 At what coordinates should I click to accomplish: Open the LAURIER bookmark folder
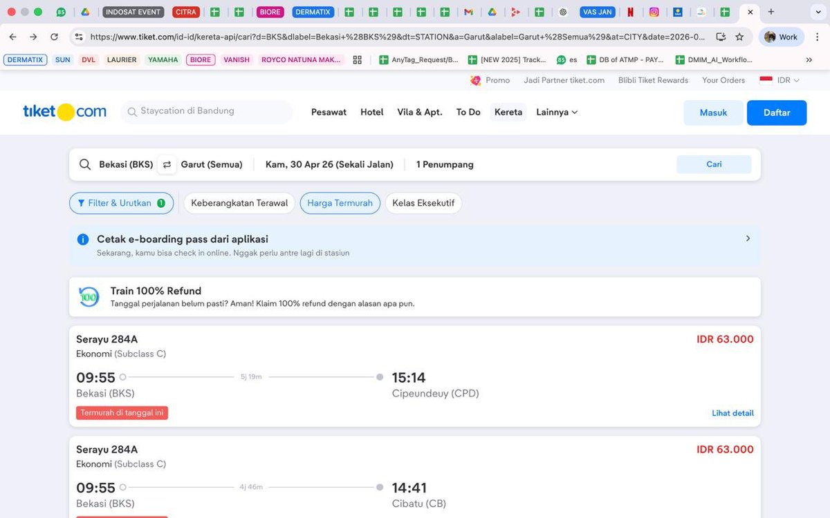[122, 60]
